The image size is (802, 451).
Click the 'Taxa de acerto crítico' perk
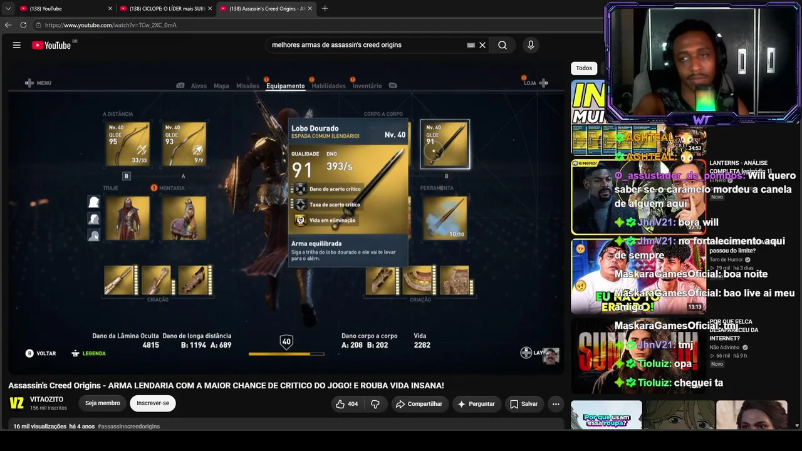pos(328,205)
